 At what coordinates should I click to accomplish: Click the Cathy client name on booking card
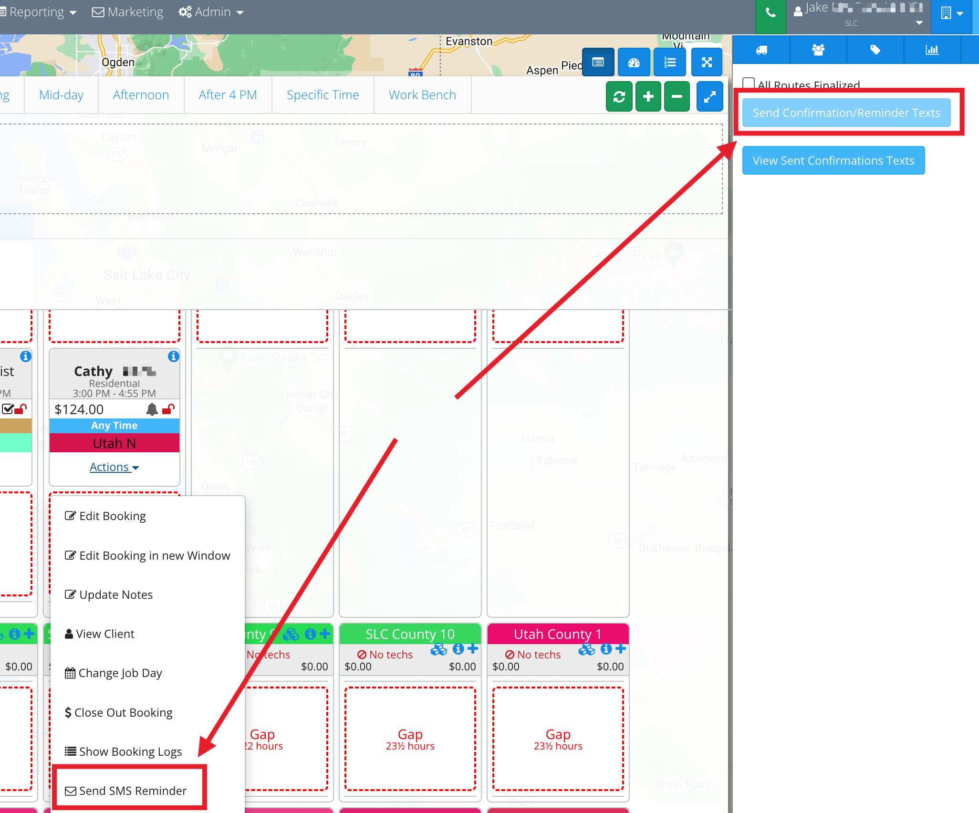(x=94, y=371)
